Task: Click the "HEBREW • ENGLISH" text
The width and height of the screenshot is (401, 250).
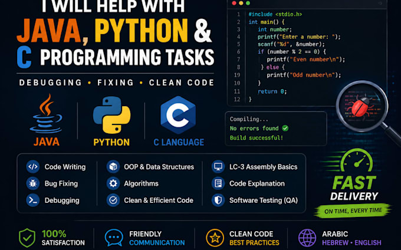Action: coord(351,242)
